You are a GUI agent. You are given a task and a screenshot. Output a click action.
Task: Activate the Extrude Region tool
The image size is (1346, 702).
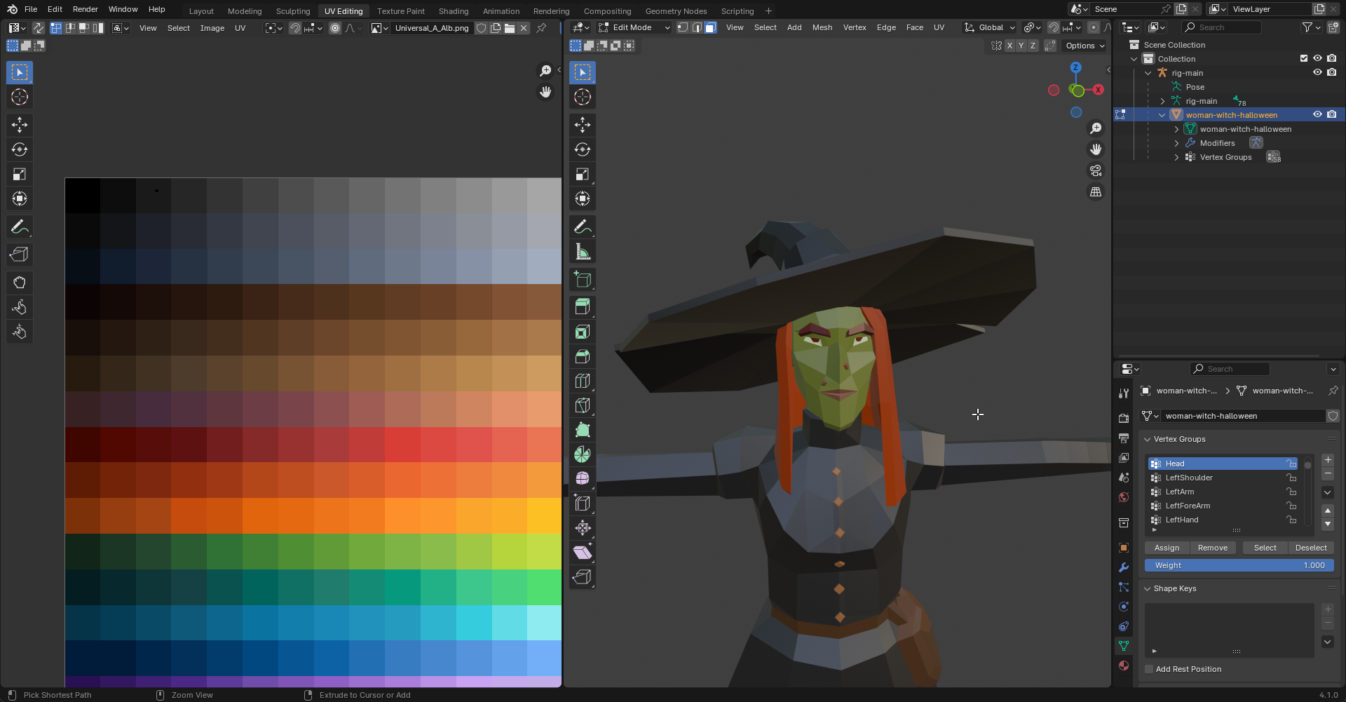pos(582,306)
